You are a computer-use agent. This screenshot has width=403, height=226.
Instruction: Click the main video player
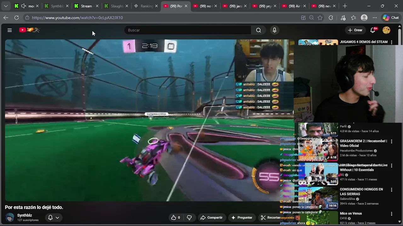(x=149, y=120)
